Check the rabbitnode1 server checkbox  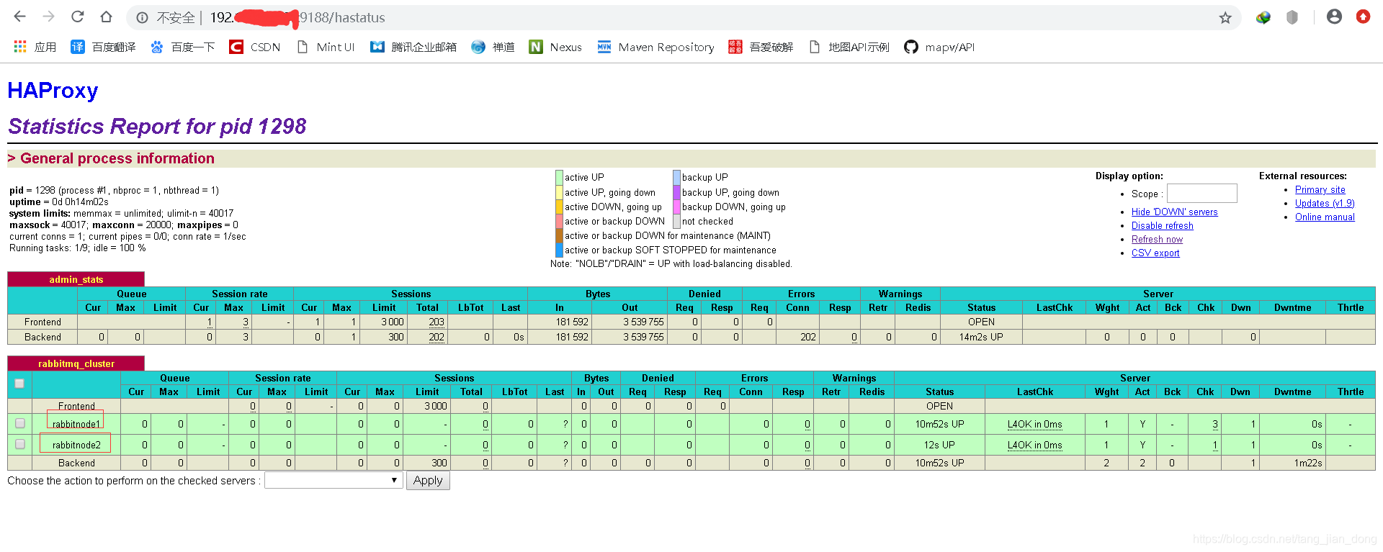[x=19, y=423]
